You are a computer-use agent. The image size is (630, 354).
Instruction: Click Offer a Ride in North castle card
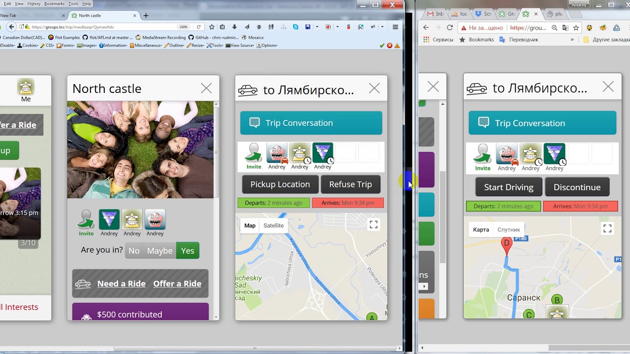[x=177, y=284]
